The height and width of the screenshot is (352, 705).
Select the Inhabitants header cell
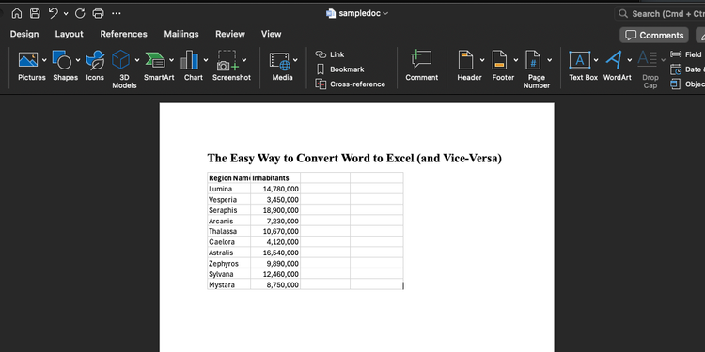[x=275, y=178]
